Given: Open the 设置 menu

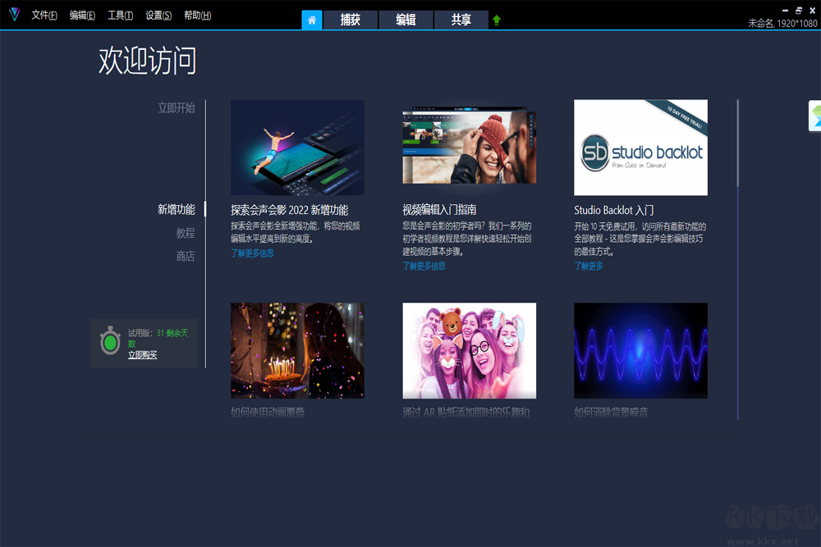Looking at the screenshot, I should [158, 15].
